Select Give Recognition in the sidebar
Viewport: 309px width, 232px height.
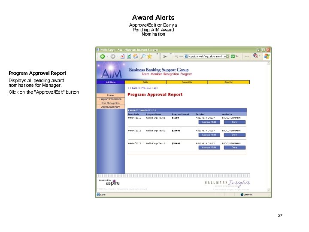pos(111,103)
